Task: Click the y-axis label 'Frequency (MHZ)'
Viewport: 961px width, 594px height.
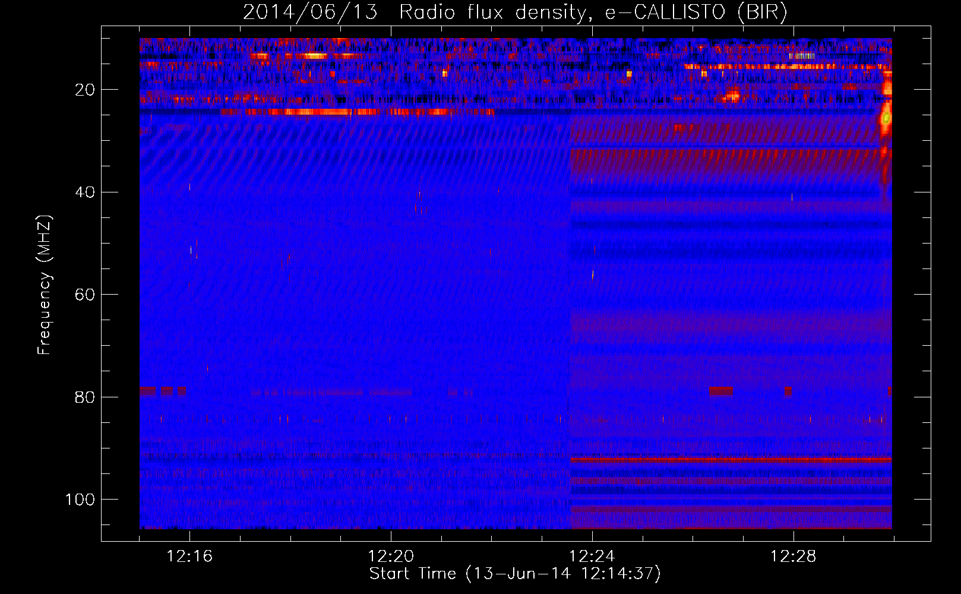Action: pos(45,285)
